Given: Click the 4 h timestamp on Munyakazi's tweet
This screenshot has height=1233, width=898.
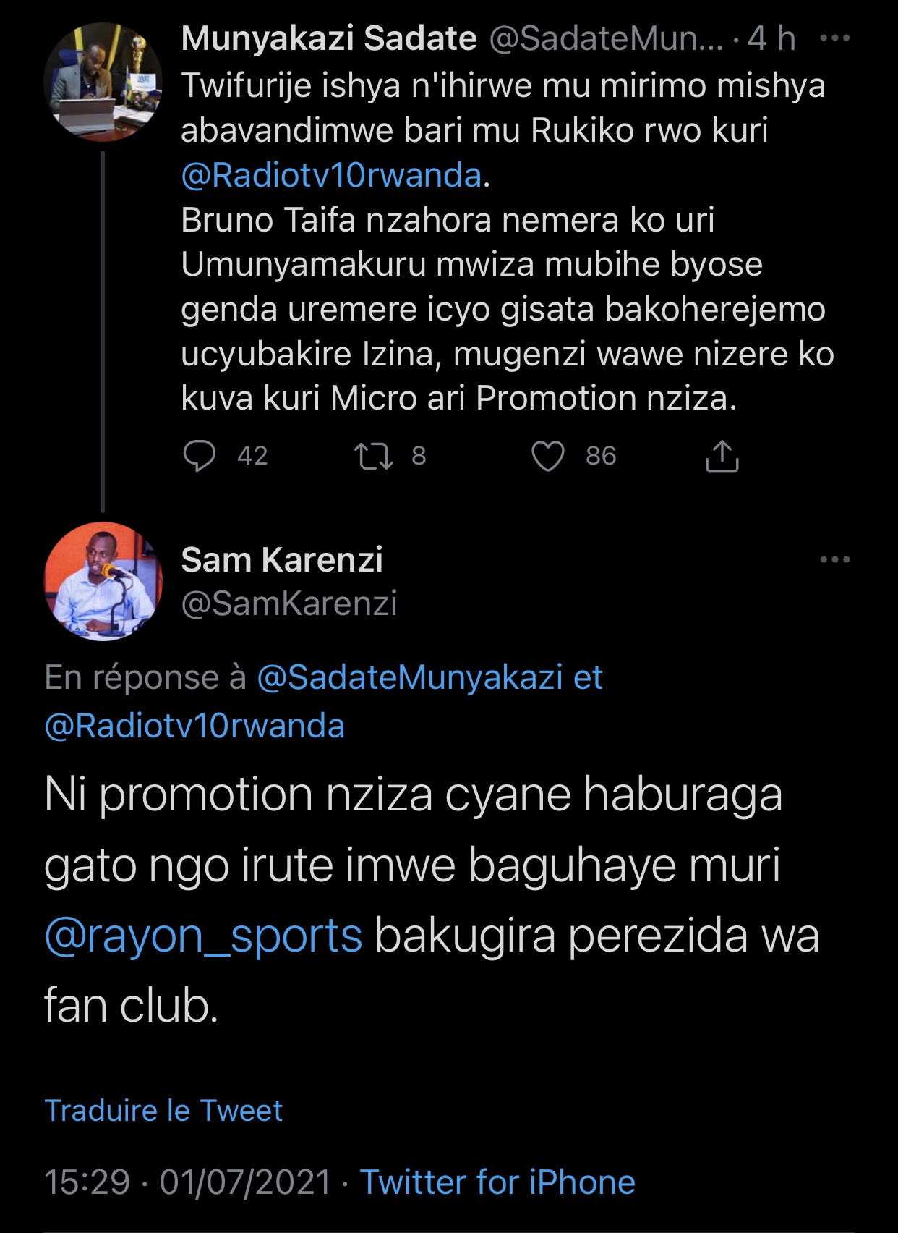Looking at the screenshot, I should tap(771, 38).
